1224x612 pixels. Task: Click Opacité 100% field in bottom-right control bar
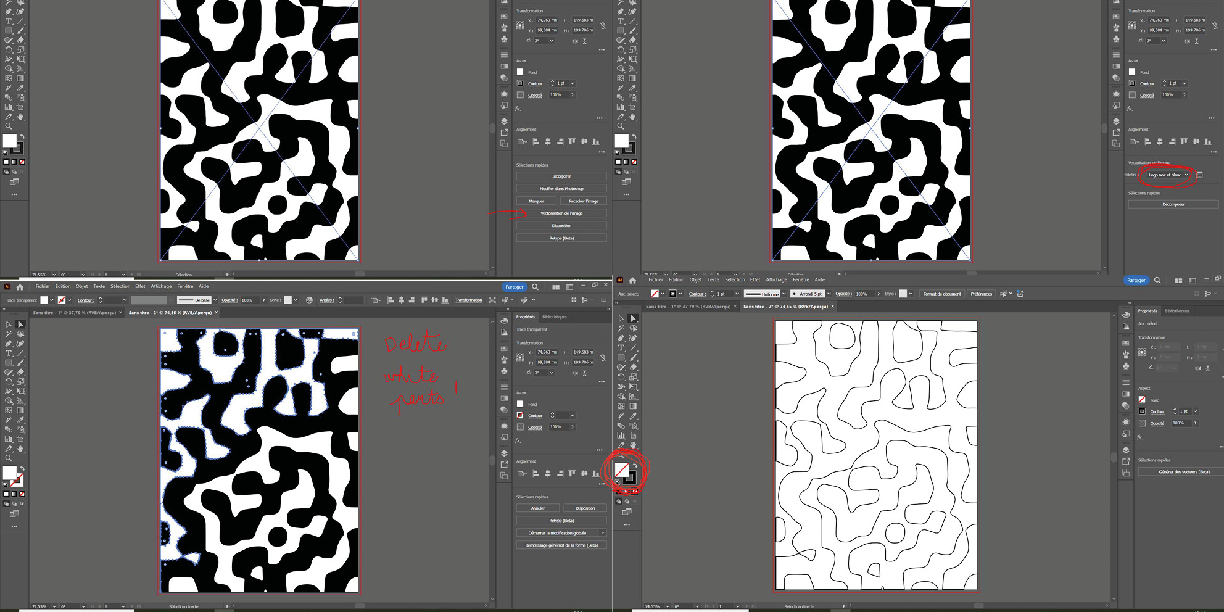click(865, 294)
